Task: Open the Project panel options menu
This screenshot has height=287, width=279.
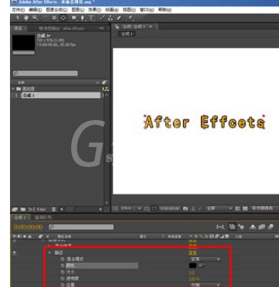Action: point(101,28)
